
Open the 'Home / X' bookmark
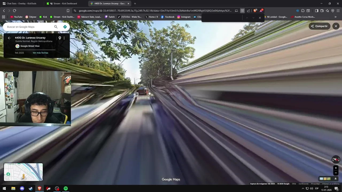(151, 17)
